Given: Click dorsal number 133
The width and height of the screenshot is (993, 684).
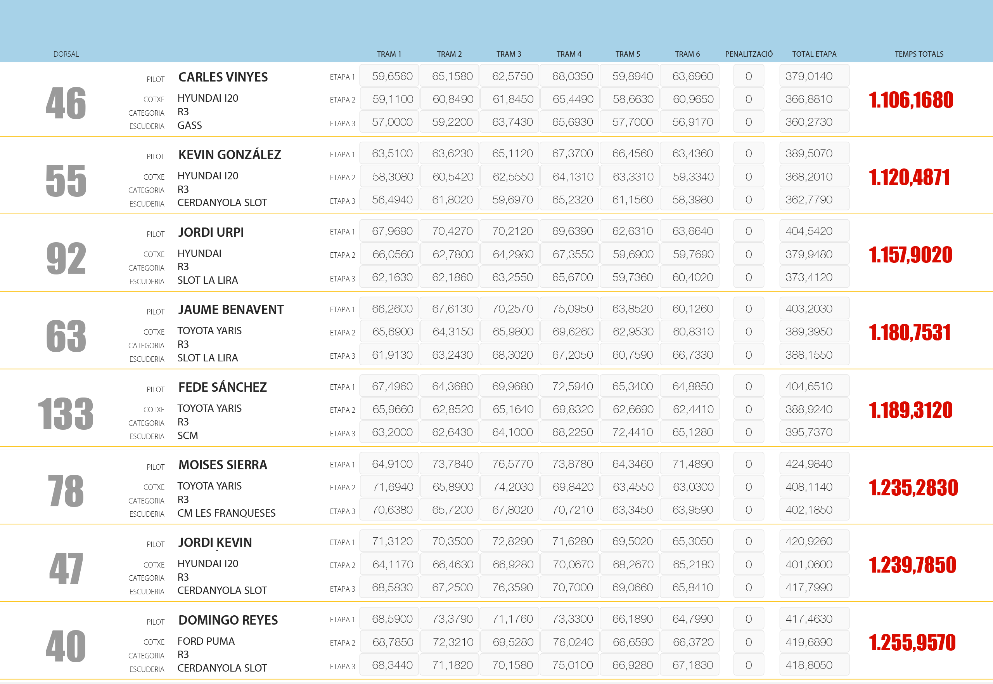Looking at the screenshot, I should click(66, 413).
